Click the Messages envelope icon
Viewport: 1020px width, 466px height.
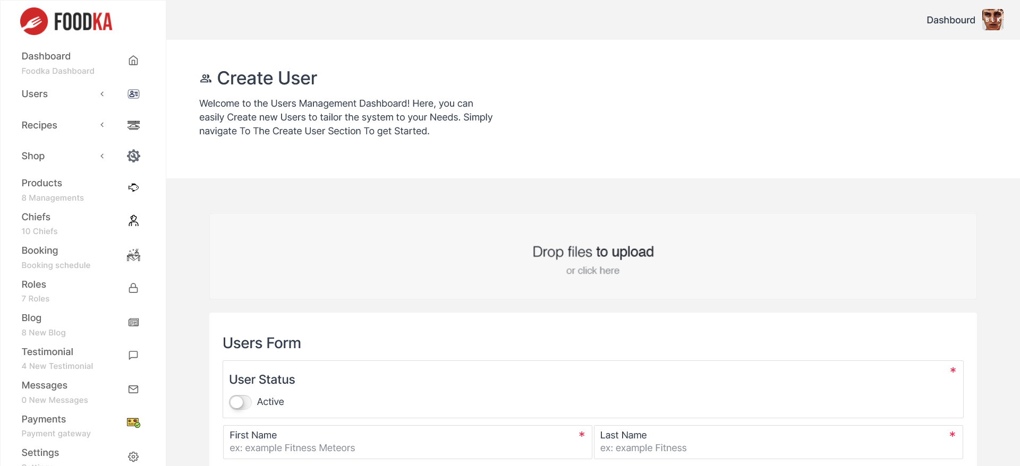pos(133,390)
